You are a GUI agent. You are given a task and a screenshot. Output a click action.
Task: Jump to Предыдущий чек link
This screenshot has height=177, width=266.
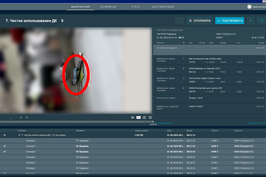pyautogui.click(x=164, y=123)
